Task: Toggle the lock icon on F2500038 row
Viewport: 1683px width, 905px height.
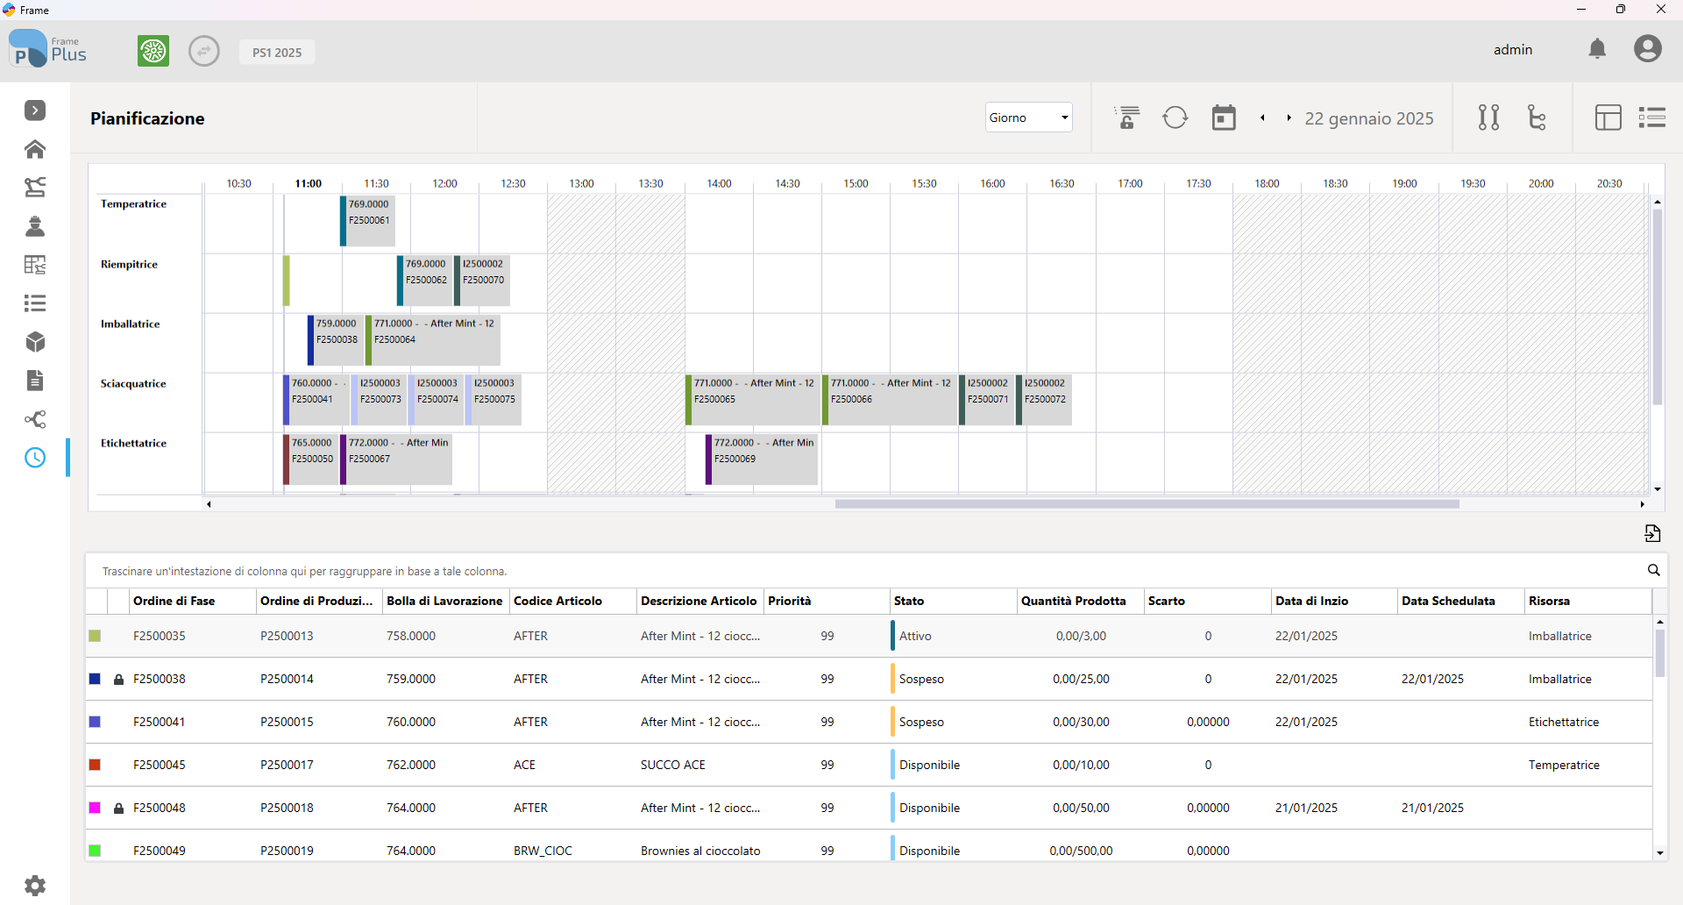Action: [x=118, y=680]
